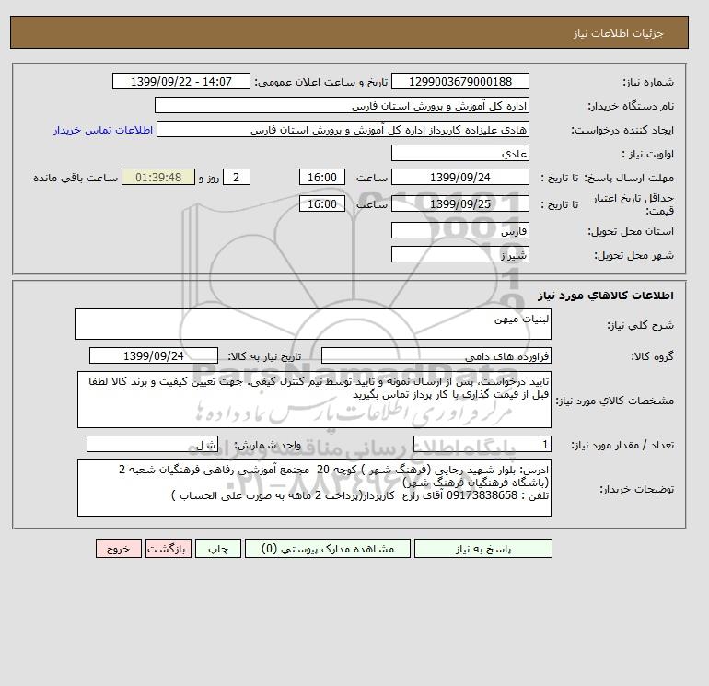Click the quantity field showing 1
709x686 pixels.
(x=482, y=445)
